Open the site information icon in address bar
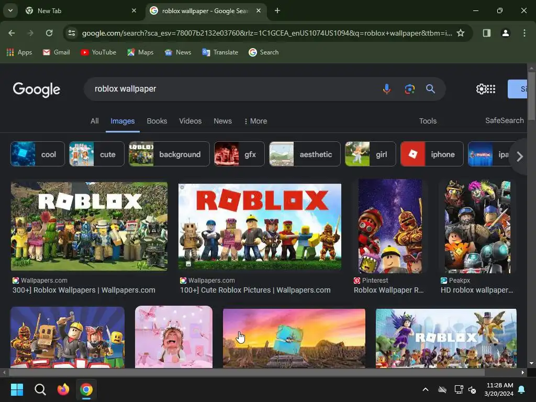The width and height of the screenshot is (536, 402). (x=72, y=33)
